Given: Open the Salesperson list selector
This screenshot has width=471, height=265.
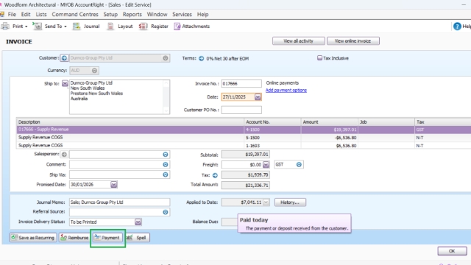Looking at the screenshot, I should click(166, 155).
